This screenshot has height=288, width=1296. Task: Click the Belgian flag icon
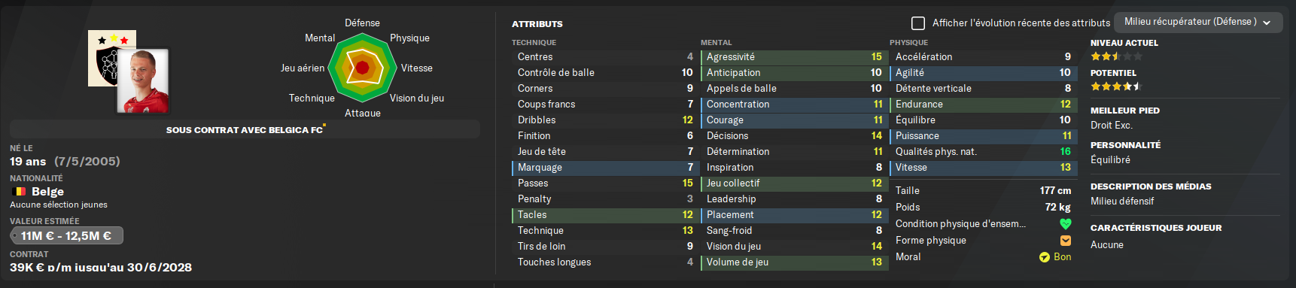tap(20, 192)
